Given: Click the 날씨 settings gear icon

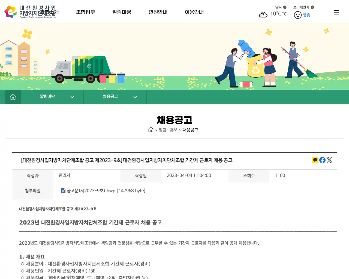Looking at the screenshot, I should (x=284, y=7).
